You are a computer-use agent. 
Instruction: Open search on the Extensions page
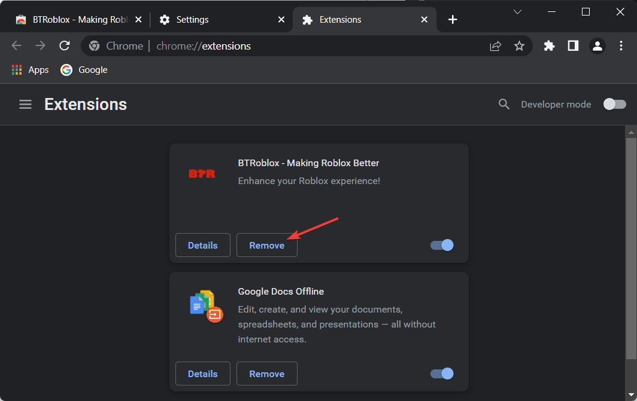(503, 104)
